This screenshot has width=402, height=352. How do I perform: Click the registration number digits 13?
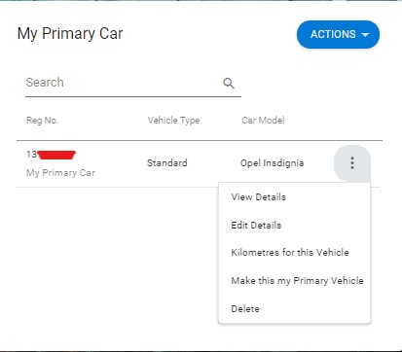point(31,154)
